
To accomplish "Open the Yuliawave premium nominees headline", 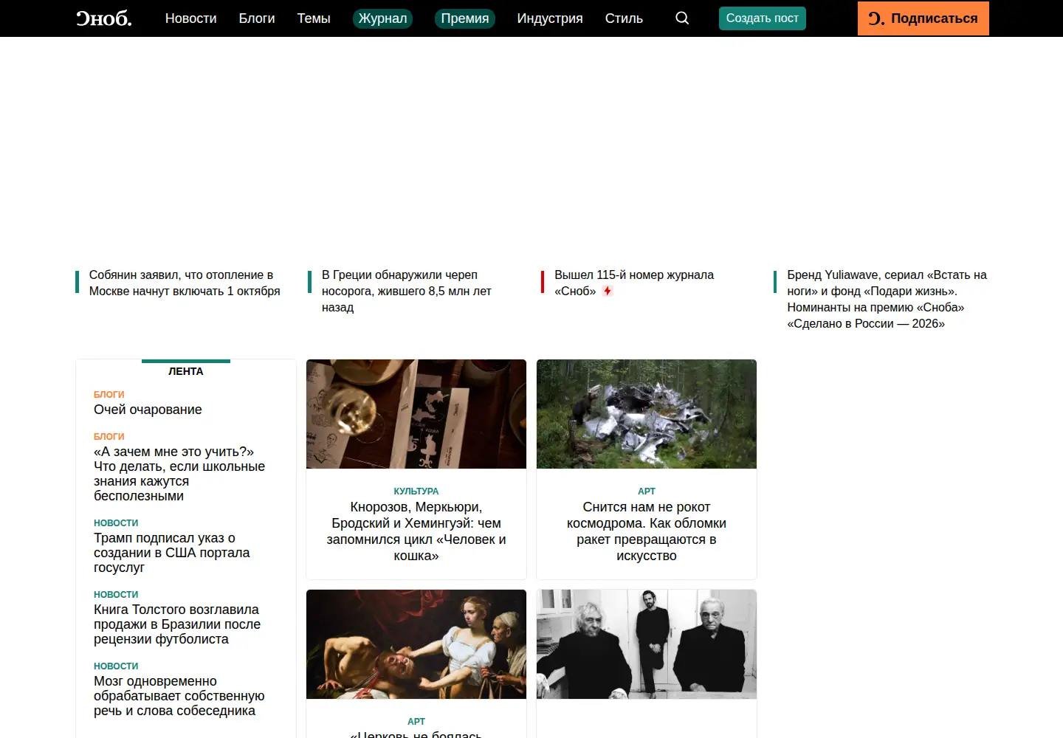I will coord(887,300).
